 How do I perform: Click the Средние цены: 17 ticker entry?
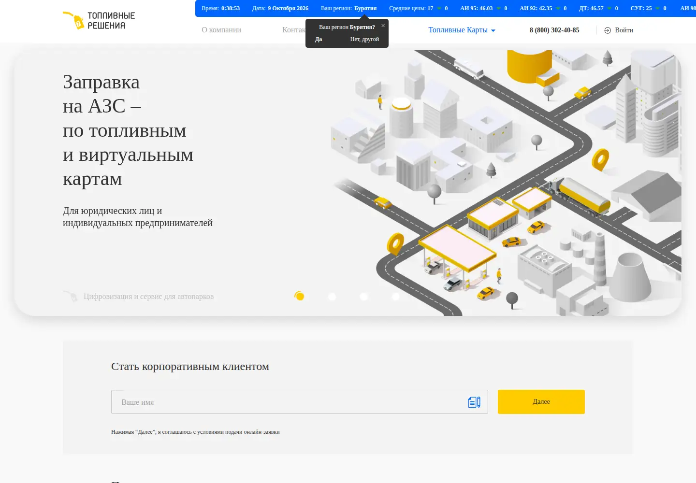point(419,8)
